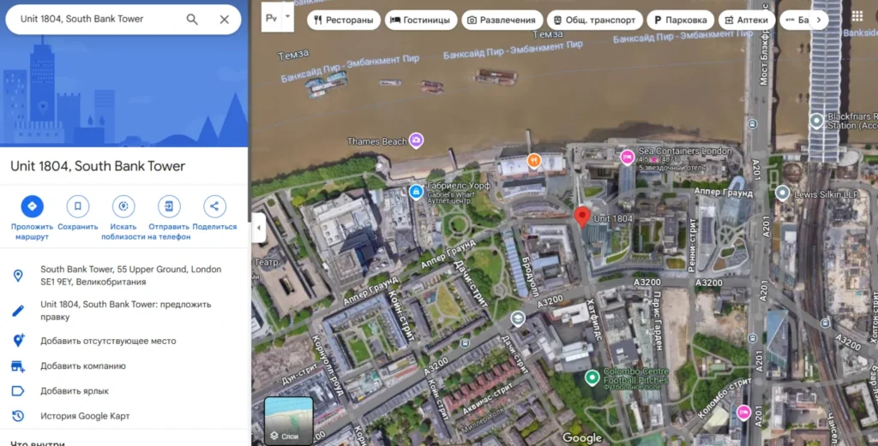Click Добавить отсутствующее место

click(x=108, y=341)
